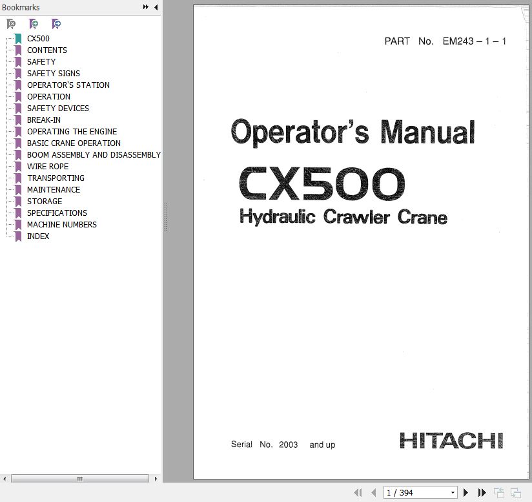Jump to the last page

coord(480,492)
